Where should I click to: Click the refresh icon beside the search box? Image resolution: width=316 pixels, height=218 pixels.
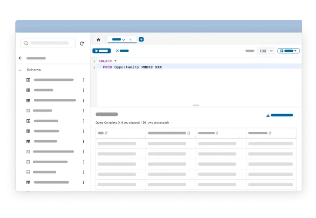coord(82,43)
